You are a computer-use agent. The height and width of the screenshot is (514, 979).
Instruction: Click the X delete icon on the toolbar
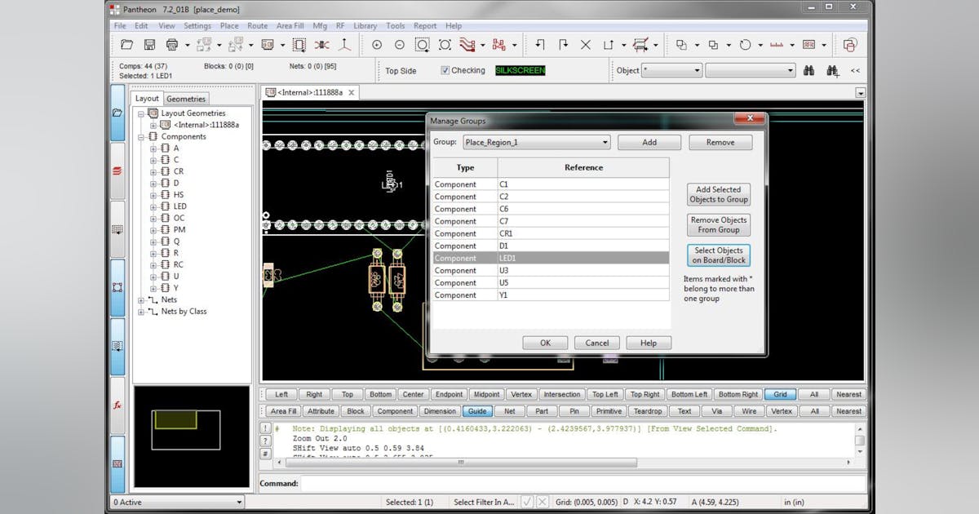point(586,44)
